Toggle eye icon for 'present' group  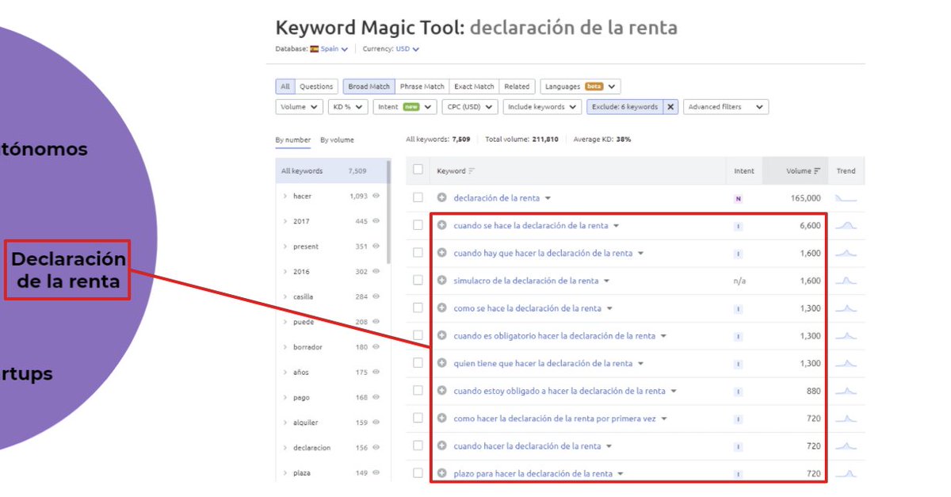pyautogui.click(x=376, y=247)
